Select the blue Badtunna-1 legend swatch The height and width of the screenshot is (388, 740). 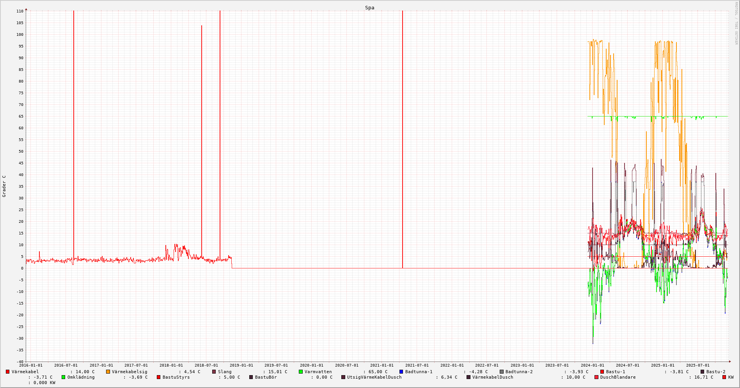pyautogui.click(x=401, y=372)
